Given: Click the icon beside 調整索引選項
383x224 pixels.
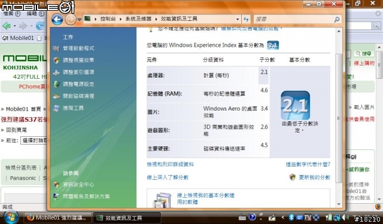Looking at the screenshot, I should click(x=56, y=72).
